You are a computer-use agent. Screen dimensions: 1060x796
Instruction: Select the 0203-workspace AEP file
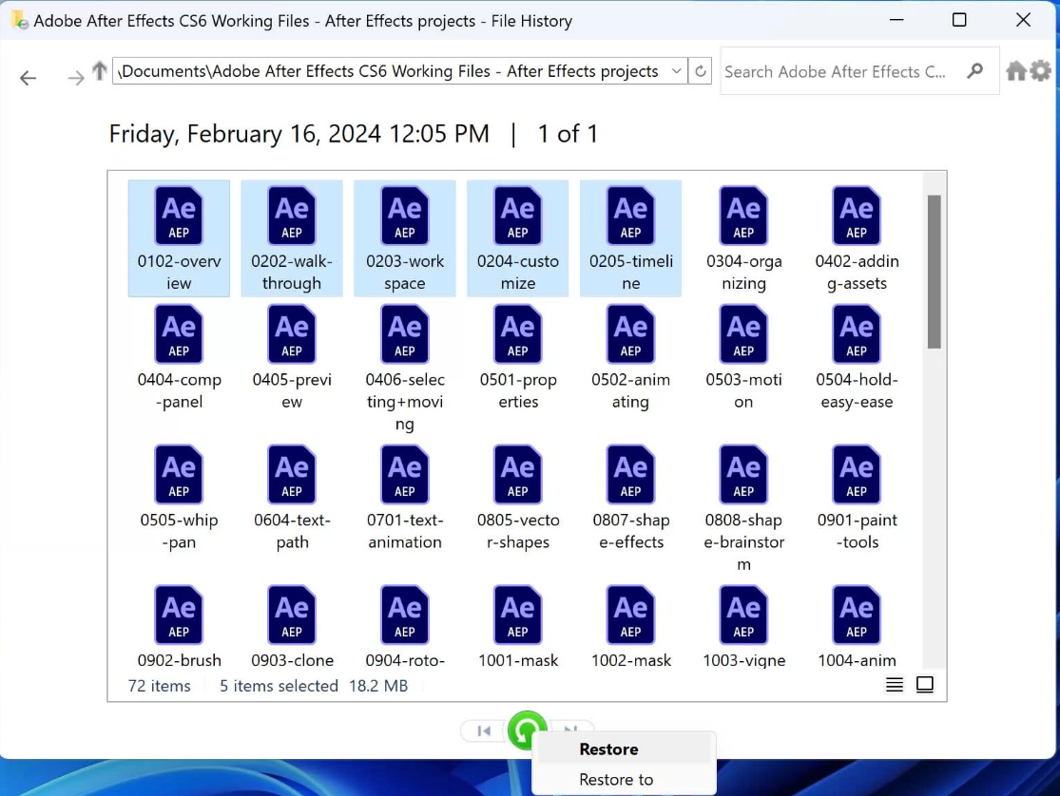pyautogui.click(x=404, y=237)
